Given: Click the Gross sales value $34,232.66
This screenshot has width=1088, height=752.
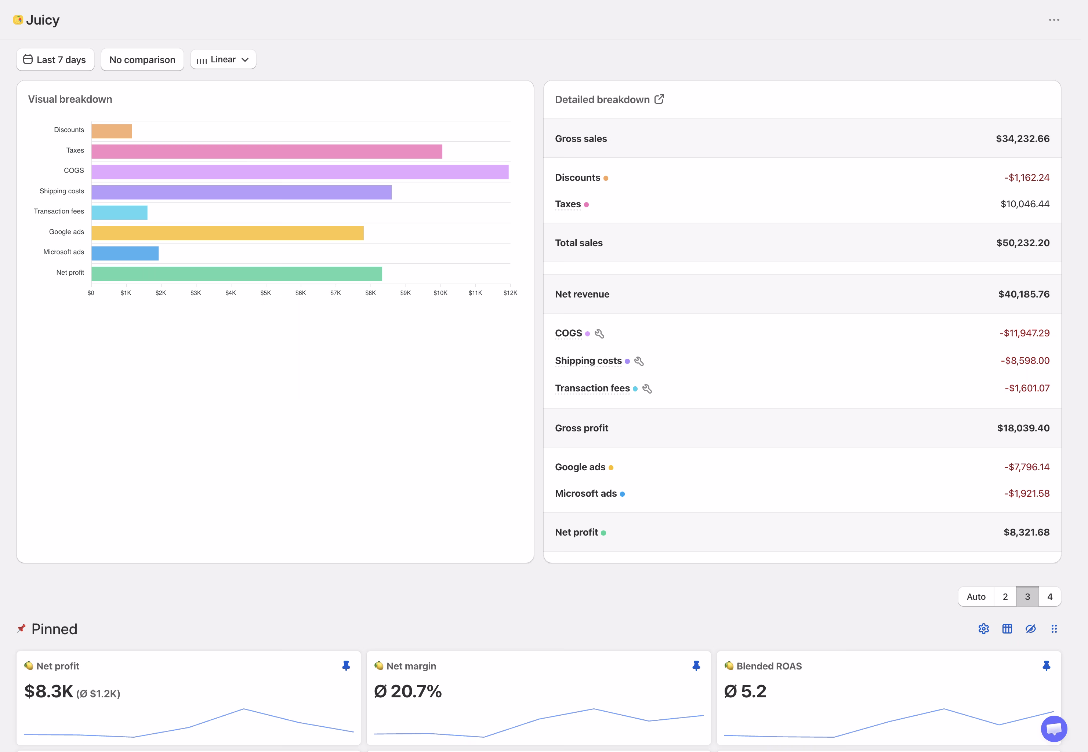Looking at the screenshot, I should click(1022, 139).
